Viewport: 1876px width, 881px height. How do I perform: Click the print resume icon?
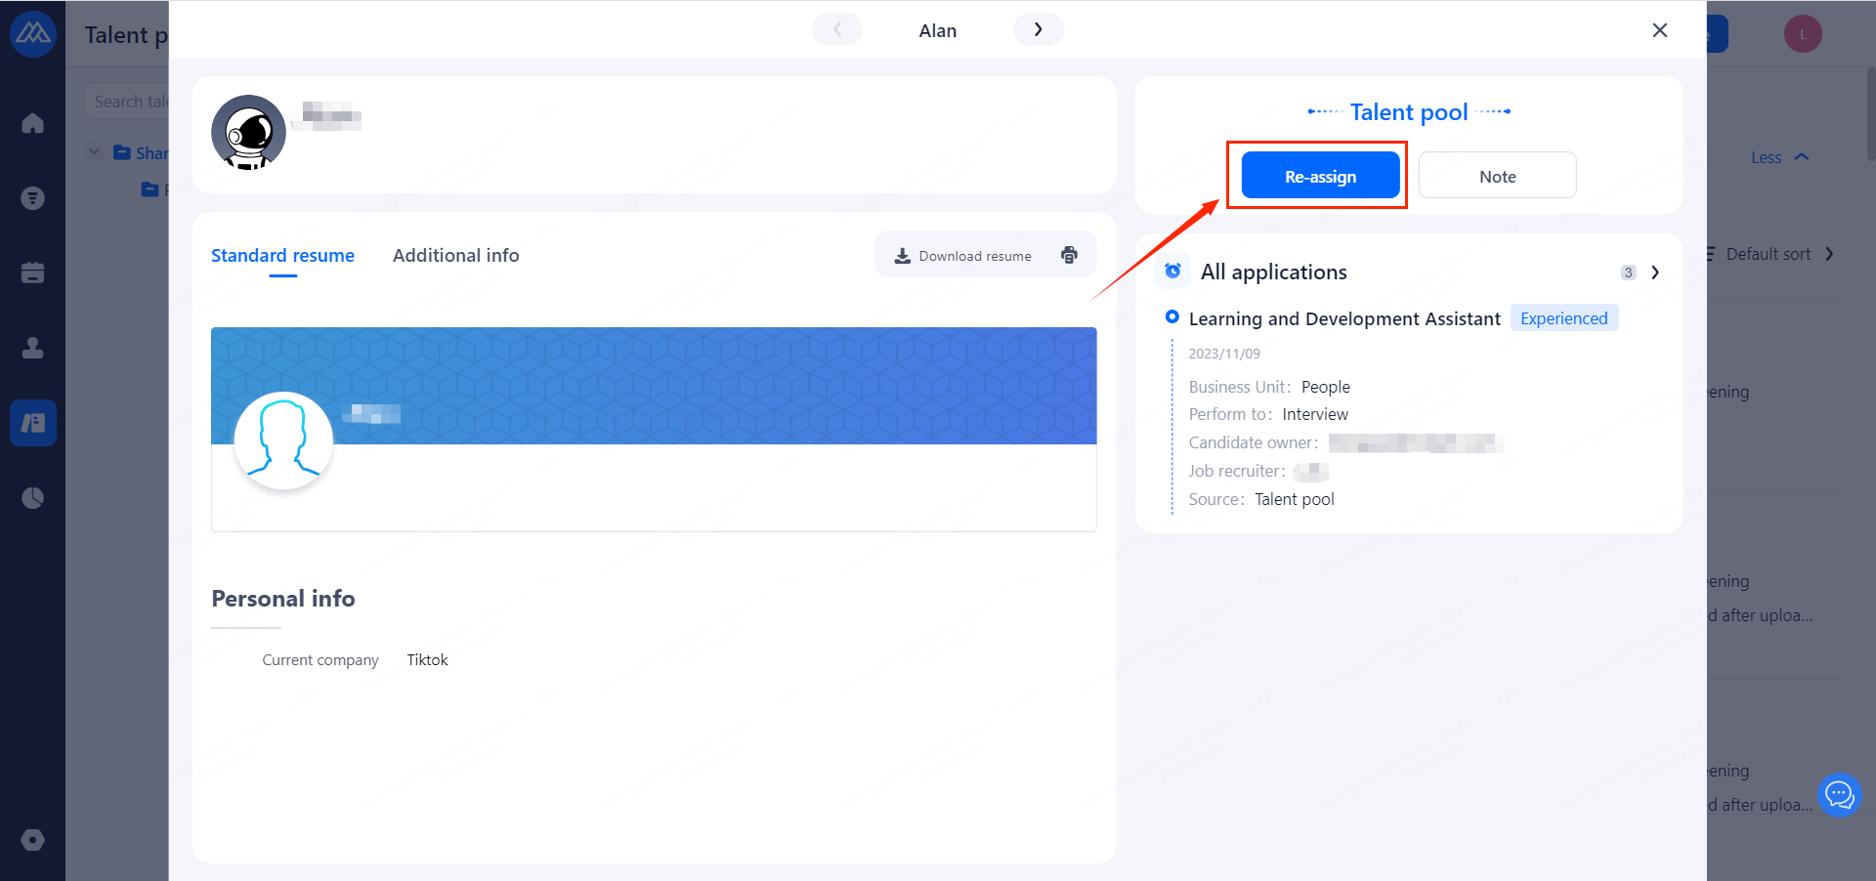click(1069, 255)
